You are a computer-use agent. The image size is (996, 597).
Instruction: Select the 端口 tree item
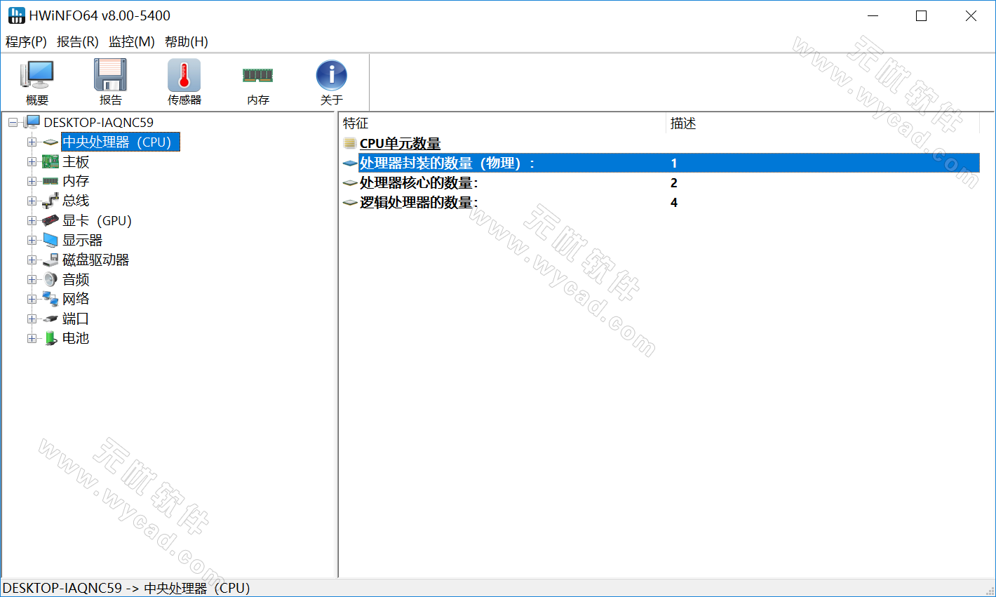point(76,318)
